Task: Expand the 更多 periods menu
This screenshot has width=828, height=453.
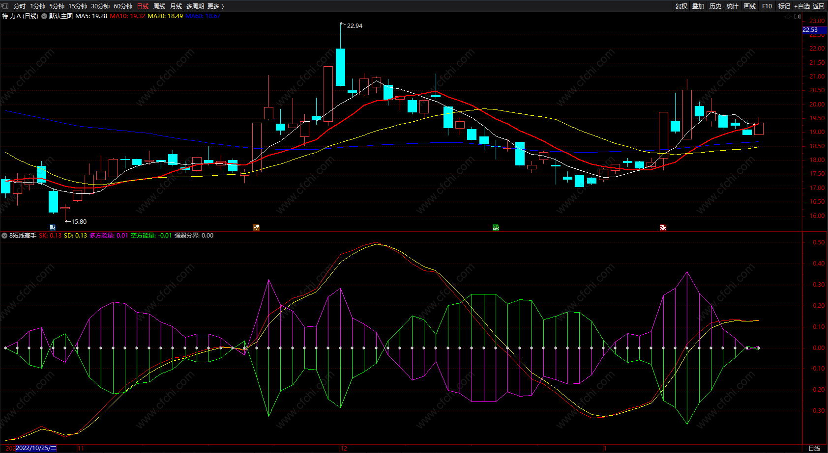Action: [215, 6]
